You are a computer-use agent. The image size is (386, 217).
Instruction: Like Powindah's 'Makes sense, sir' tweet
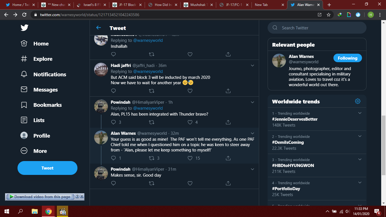tap(190, 183)
